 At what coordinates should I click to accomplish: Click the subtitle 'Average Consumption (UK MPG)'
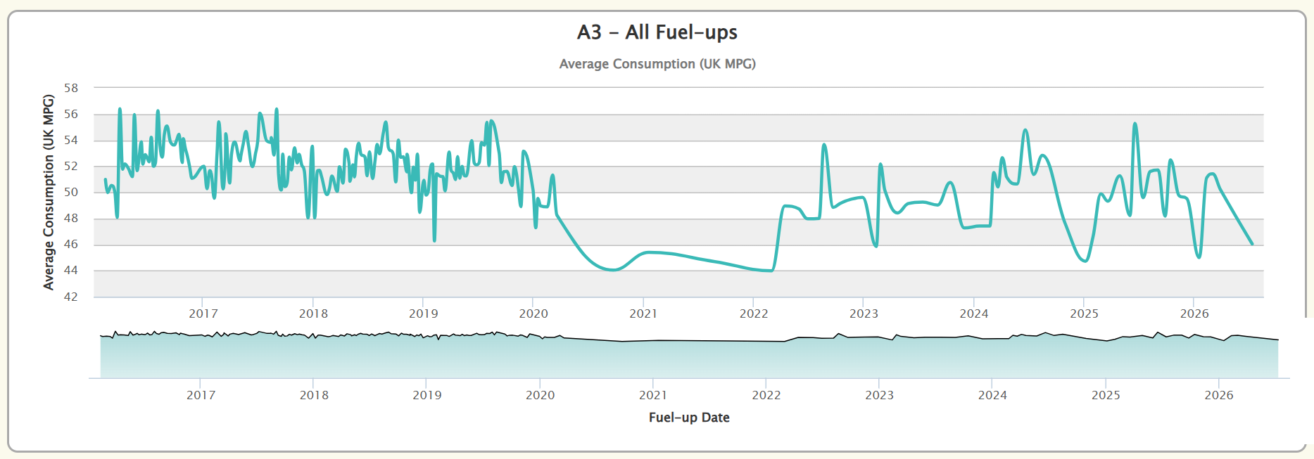coord(657,64)
